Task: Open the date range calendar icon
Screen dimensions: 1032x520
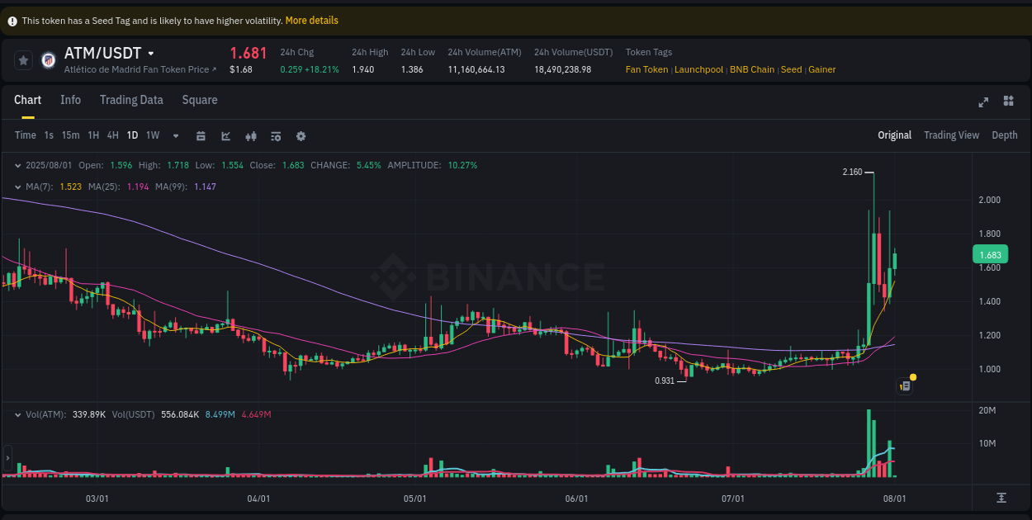Action: tap(201, 135)
